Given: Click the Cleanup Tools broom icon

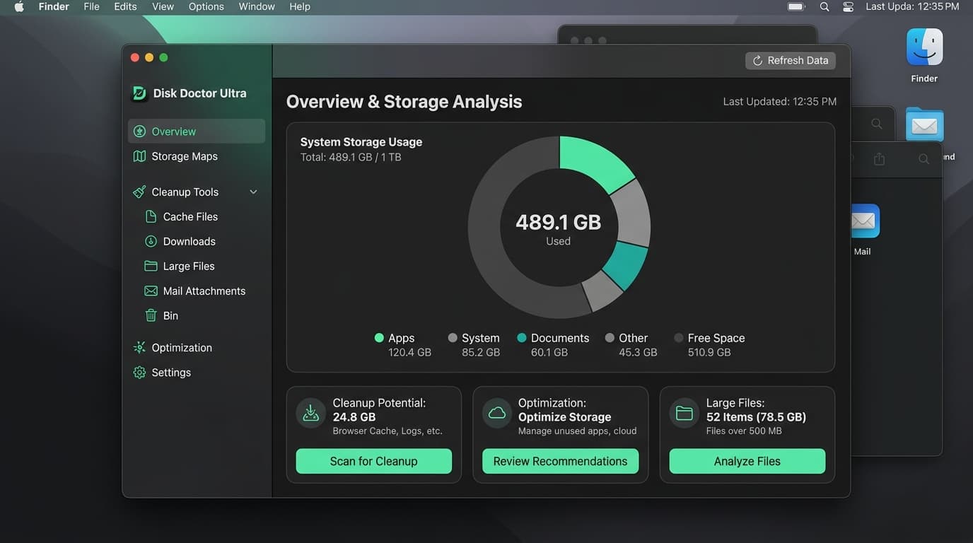Looking at the screenshot, I should (140, 192).
